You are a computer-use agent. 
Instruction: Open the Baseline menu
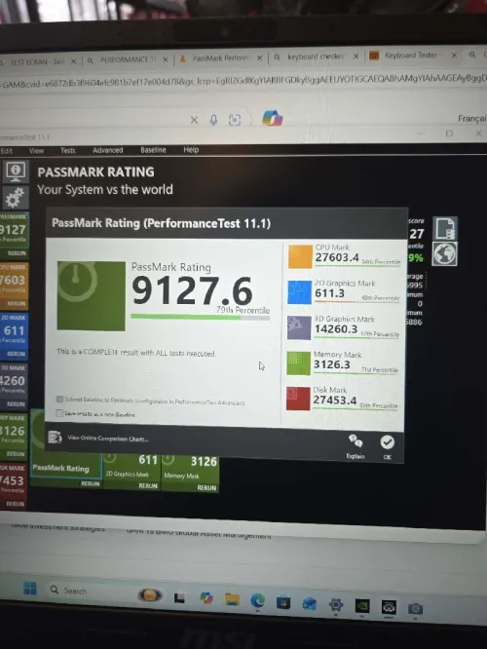click(x=153, y=149)
